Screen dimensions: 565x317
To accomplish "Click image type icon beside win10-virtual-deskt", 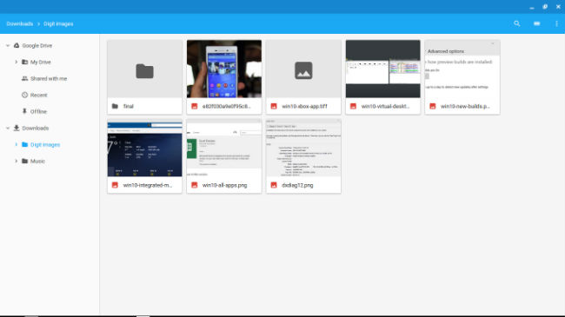I will (353, 106).
